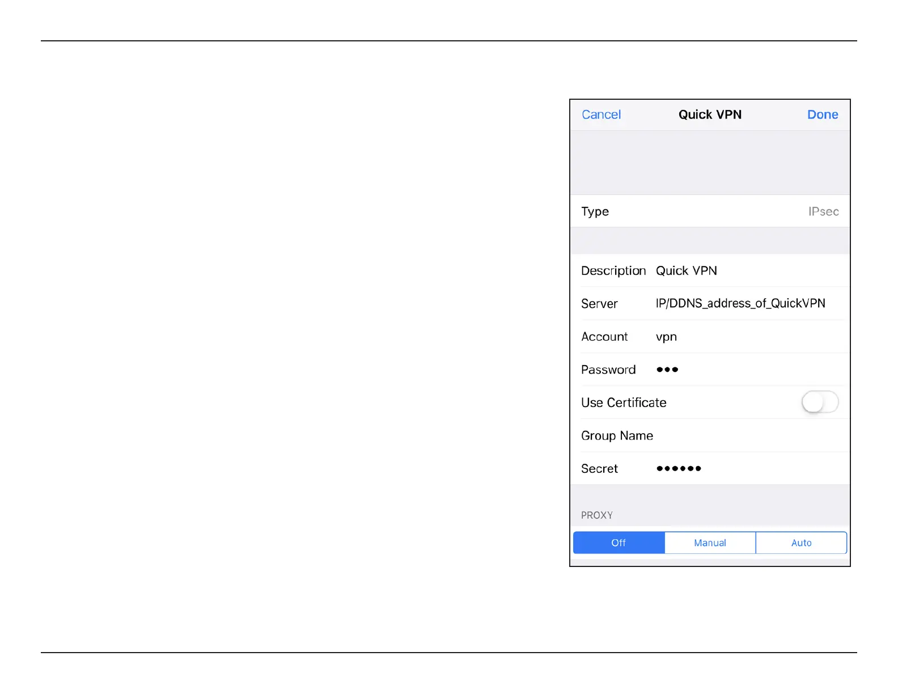Select the Secret field

(x=710, y=468)
